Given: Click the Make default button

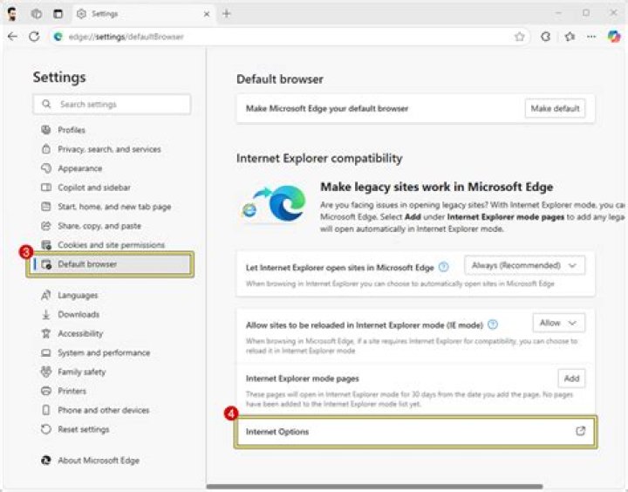Looking at the screenshot, I should click(x=555, y=108).
